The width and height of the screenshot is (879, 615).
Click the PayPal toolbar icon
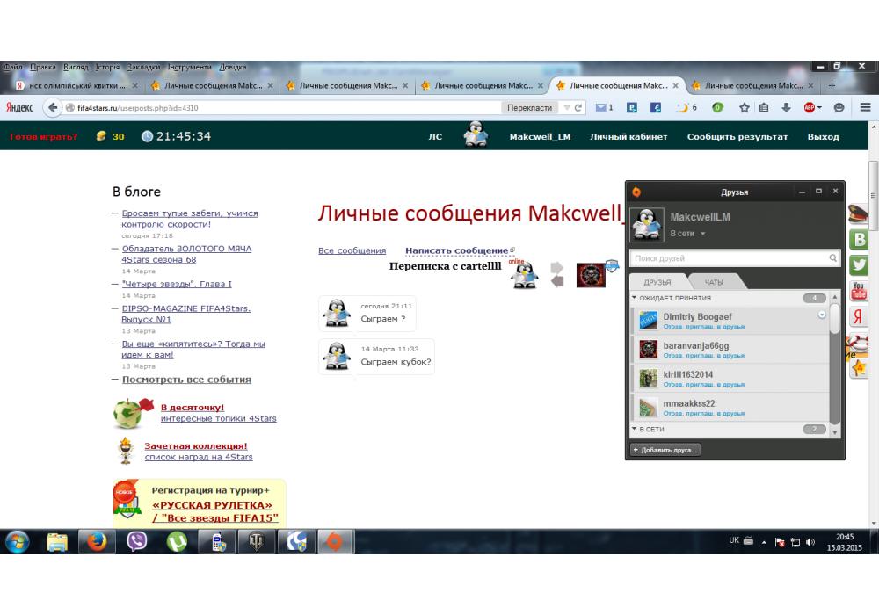[632, 107]
